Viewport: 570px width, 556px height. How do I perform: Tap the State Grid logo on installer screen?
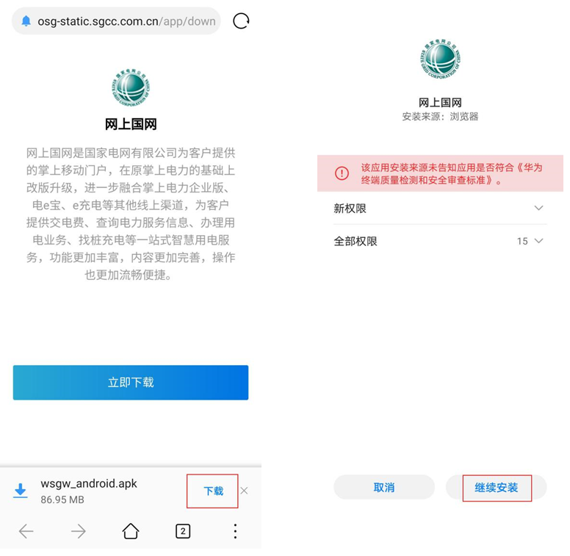[x=440, y=59]
